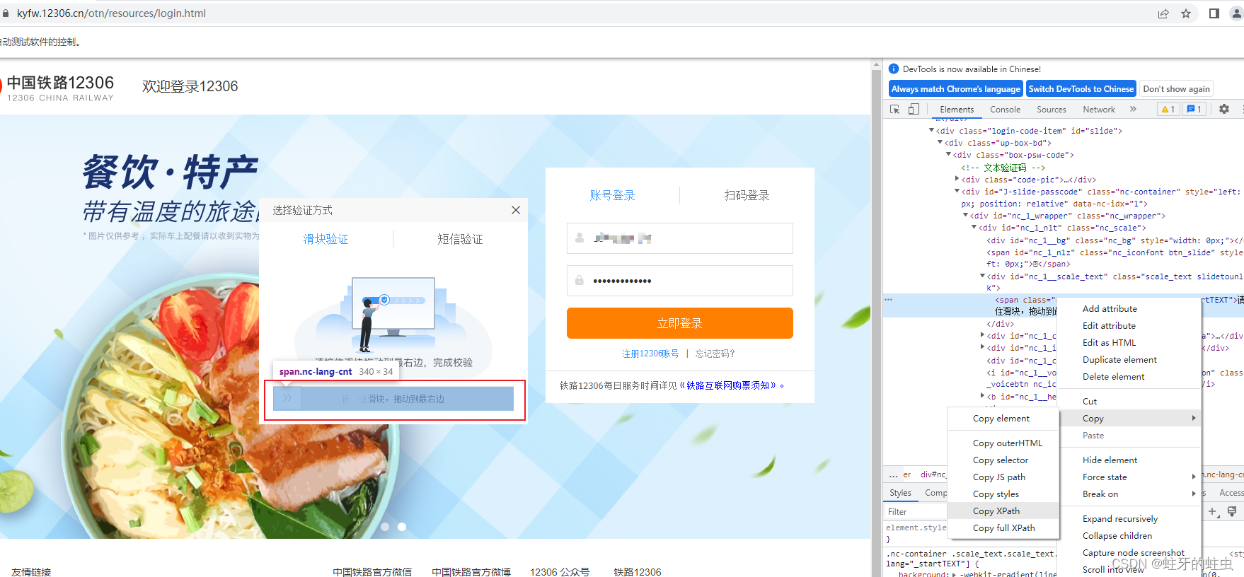
Task: Open the browser side panel icon
Action: click(x=1214, y=13)
